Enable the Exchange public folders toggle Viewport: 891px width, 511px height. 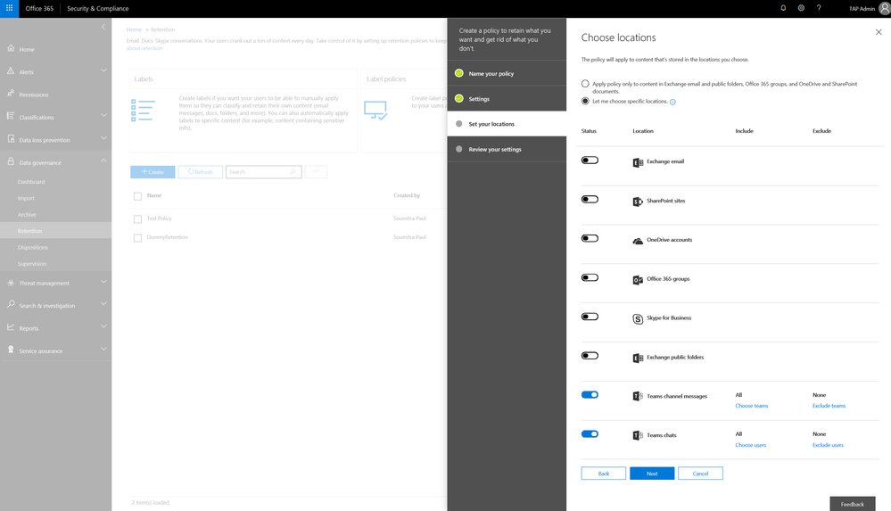[x=590, y=356]
